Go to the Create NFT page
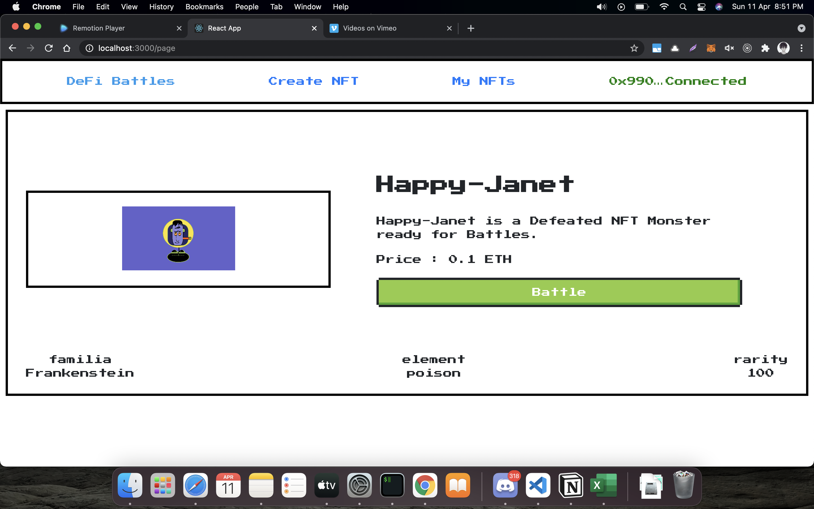The image size is (814, 509). point(313,81)
